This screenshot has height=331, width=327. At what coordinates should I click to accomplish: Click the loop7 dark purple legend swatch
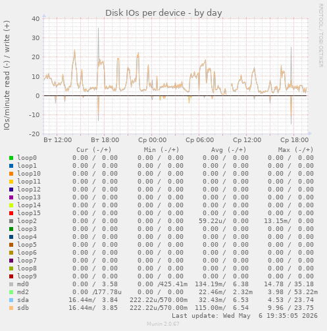click(x=11, y=261)
